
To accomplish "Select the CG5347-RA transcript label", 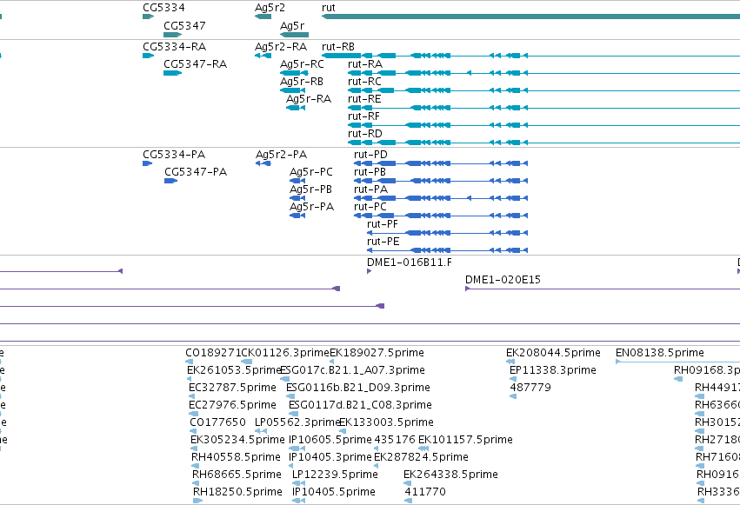I will click(x=196, y=64).
